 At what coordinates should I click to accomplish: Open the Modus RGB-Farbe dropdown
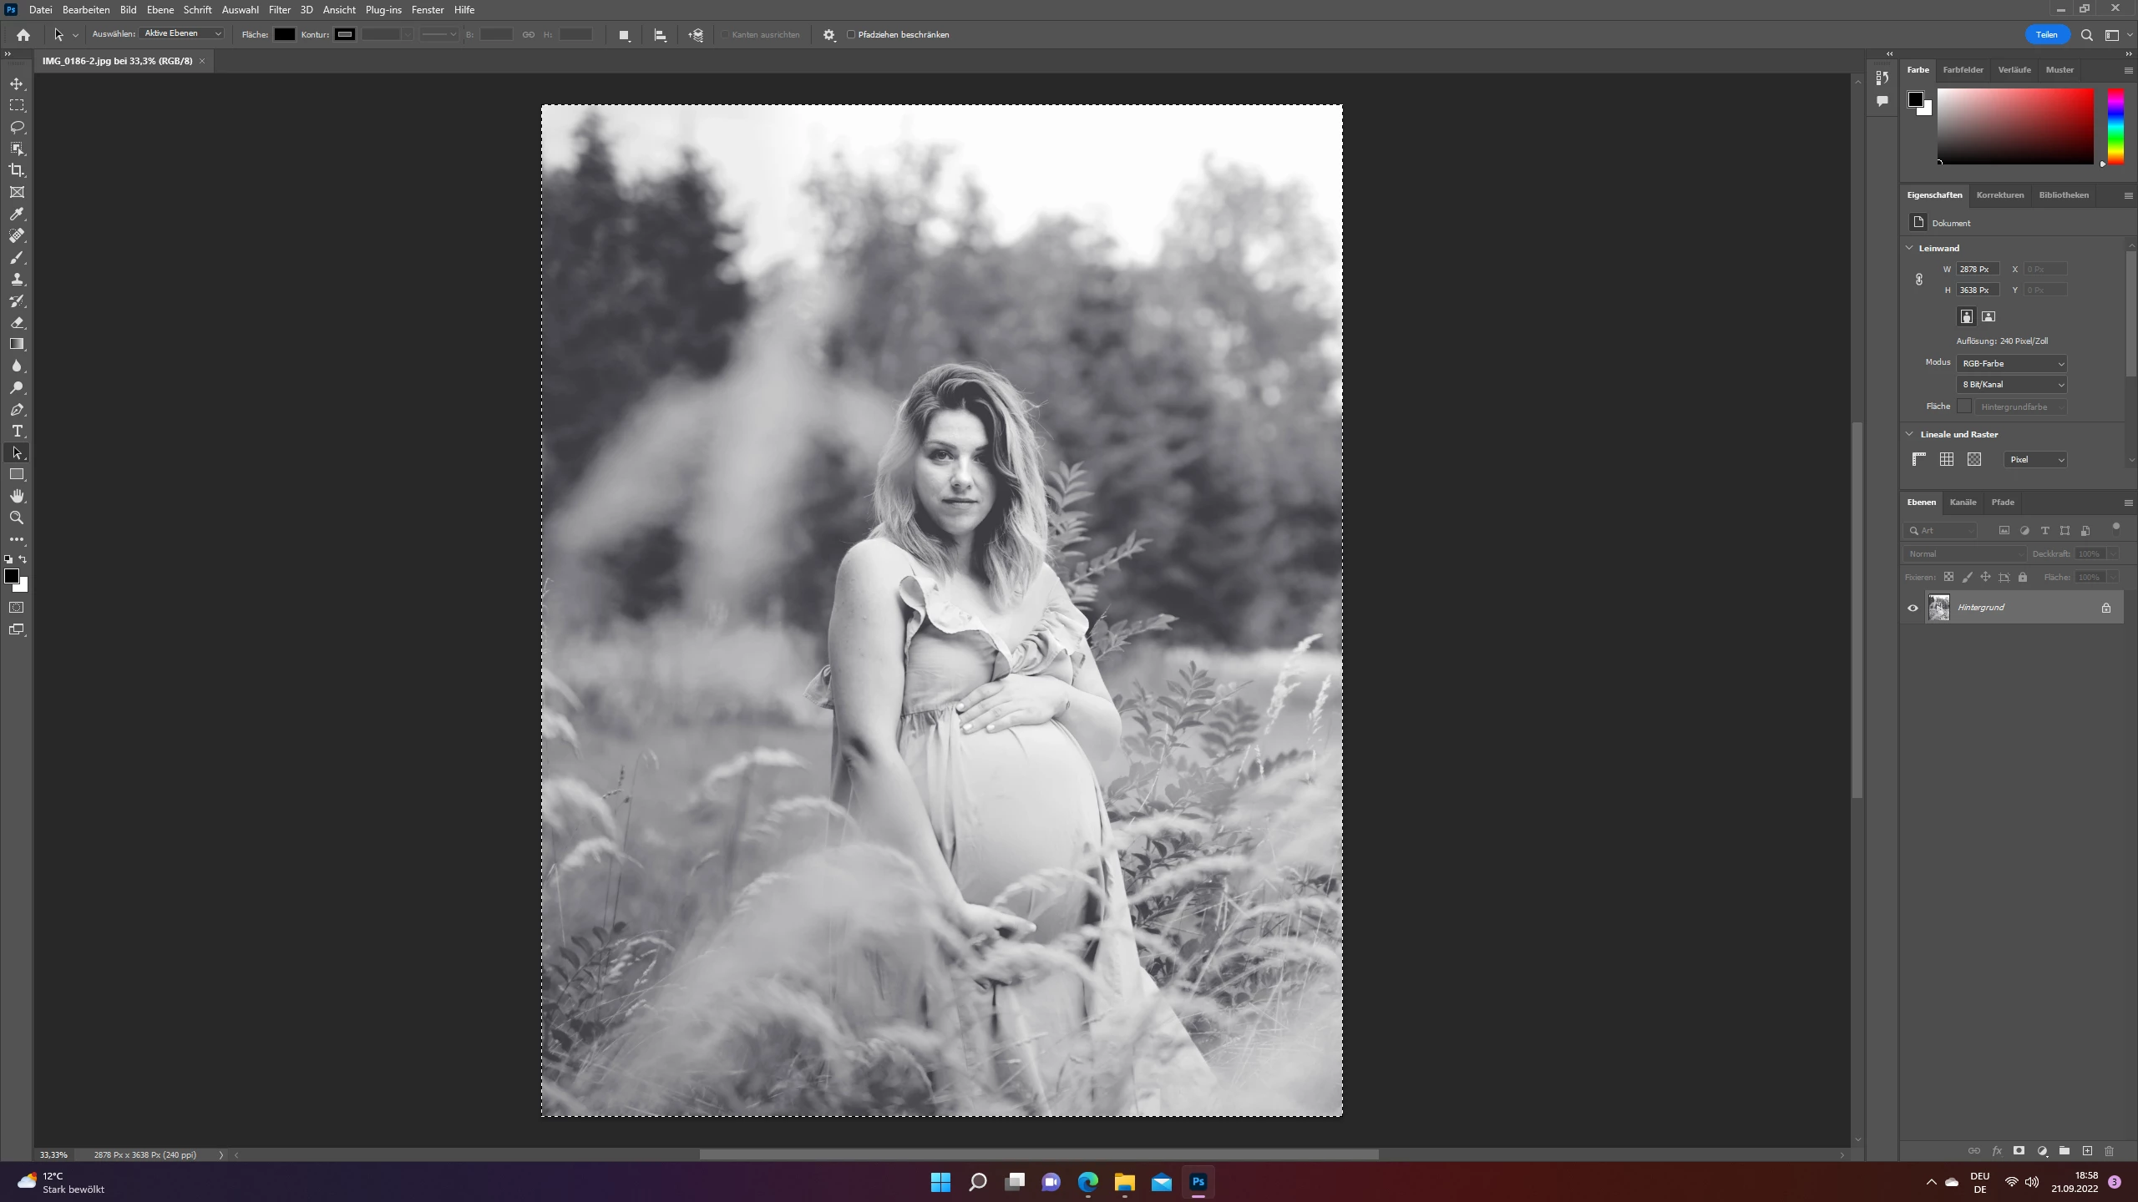[x=2011, y=363]
